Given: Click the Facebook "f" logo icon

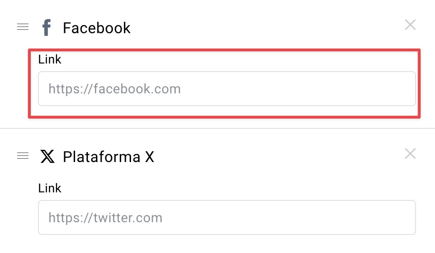Looking at the screenshot, I should pos(47,27).
